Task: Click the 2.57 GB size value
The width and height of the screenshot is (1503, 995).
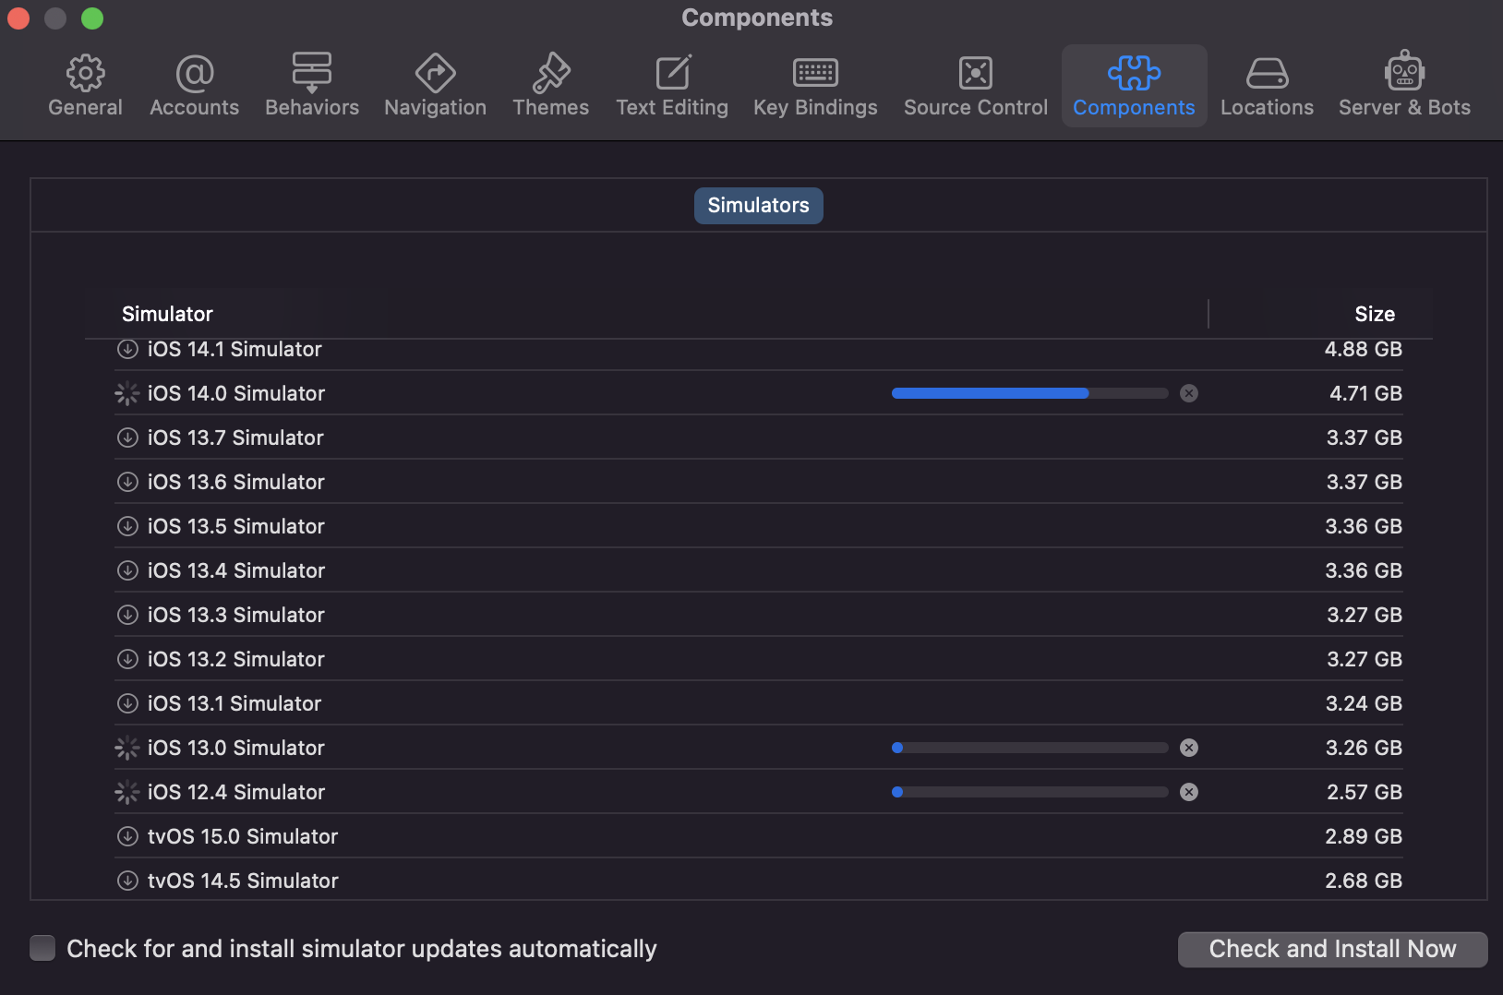Action: 1365,792
